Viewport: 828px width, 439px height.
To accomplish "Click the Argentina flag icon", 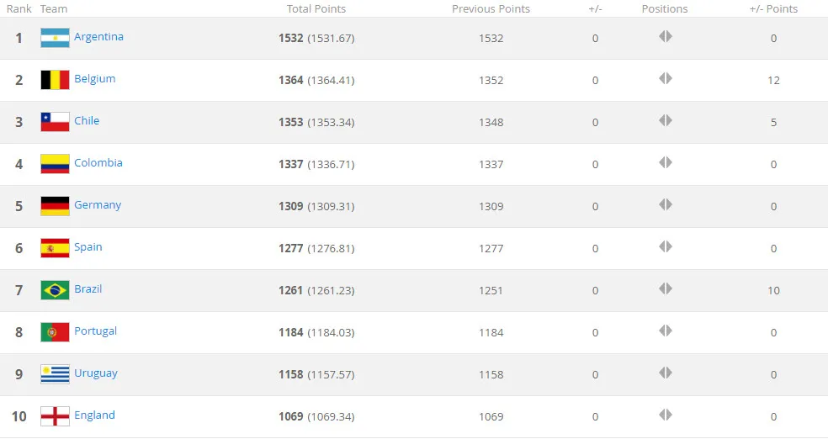I will (55, 38).
